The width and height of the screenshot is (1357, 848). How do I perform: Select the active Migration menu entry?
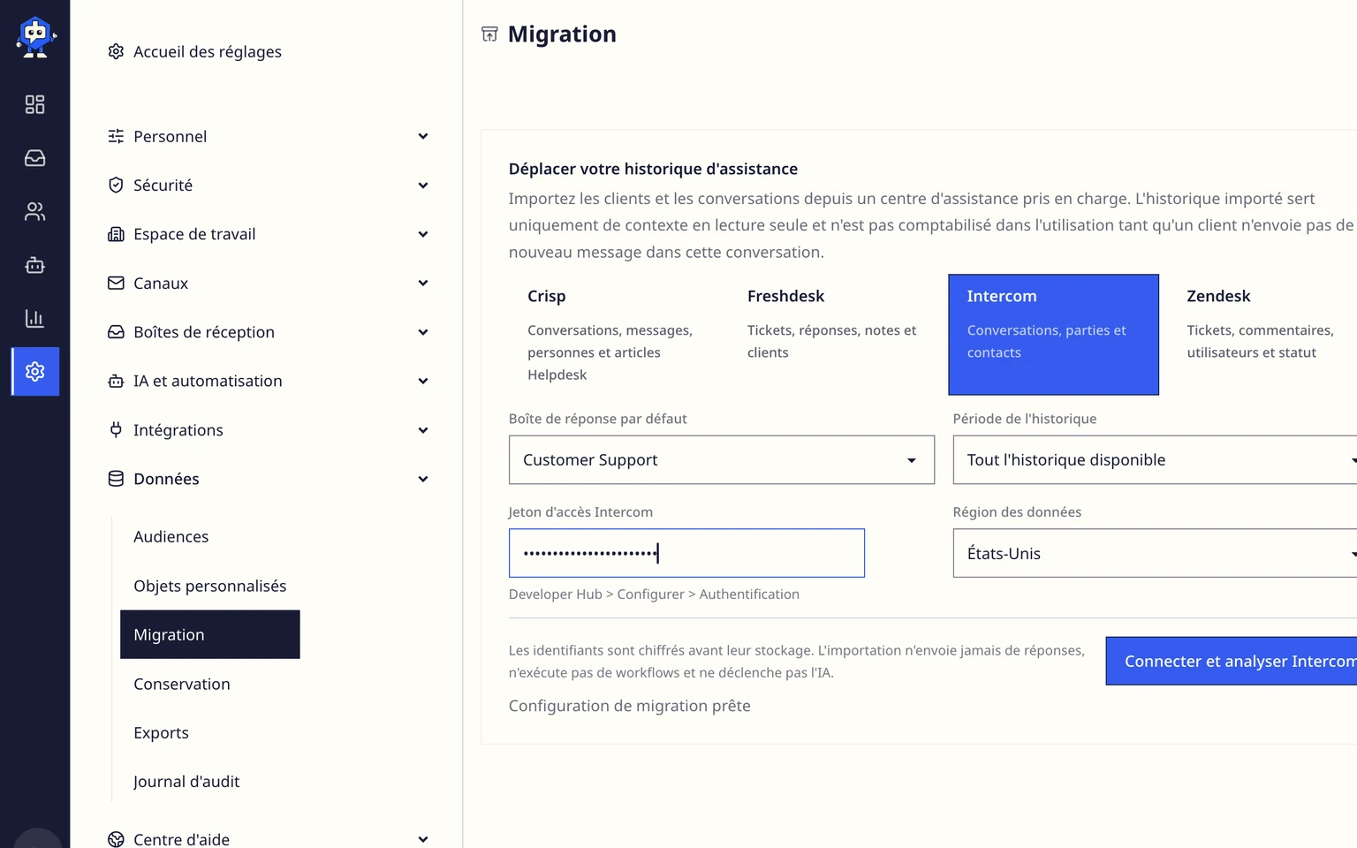pyautogui.click(x=210, y=634)
